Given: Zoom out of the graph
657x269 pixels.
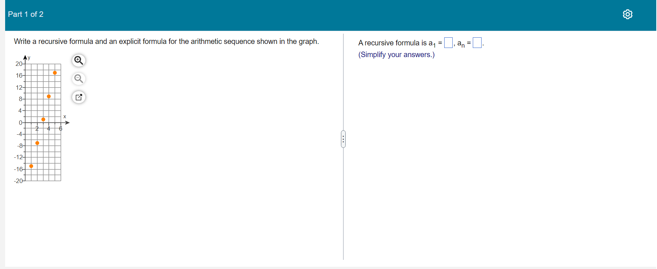Looking at the screenshot, I should point(78,79).
